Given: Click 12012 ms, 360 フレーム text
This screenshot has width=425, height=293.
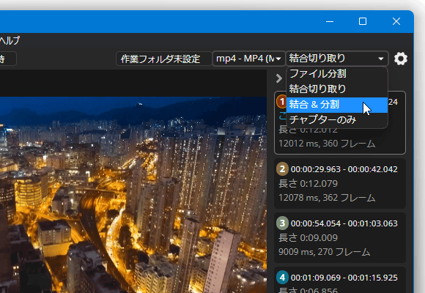Looking at the screenshot, I should (327, 144).
